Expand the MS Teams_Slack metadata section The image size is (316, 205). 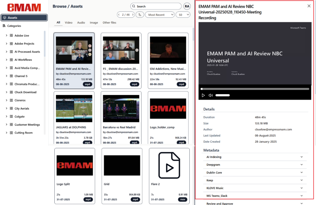255,196
